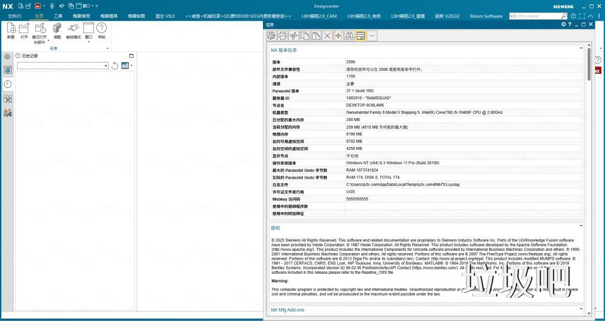Open the Mosm Software tab
605x321 pixels.
[486, 16]
